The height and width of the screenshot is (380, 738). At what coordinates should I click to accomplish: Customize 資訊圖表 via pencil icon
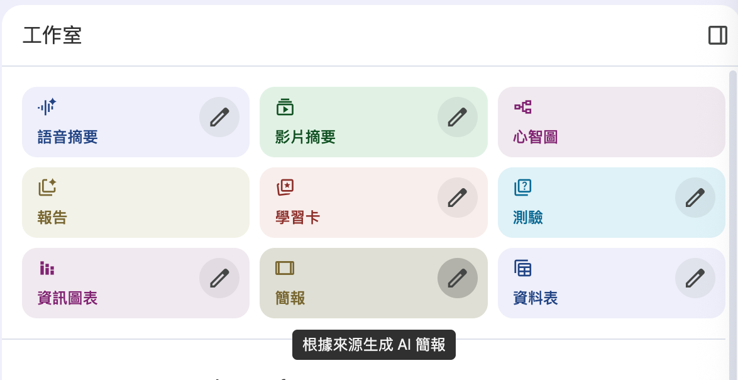219,278
